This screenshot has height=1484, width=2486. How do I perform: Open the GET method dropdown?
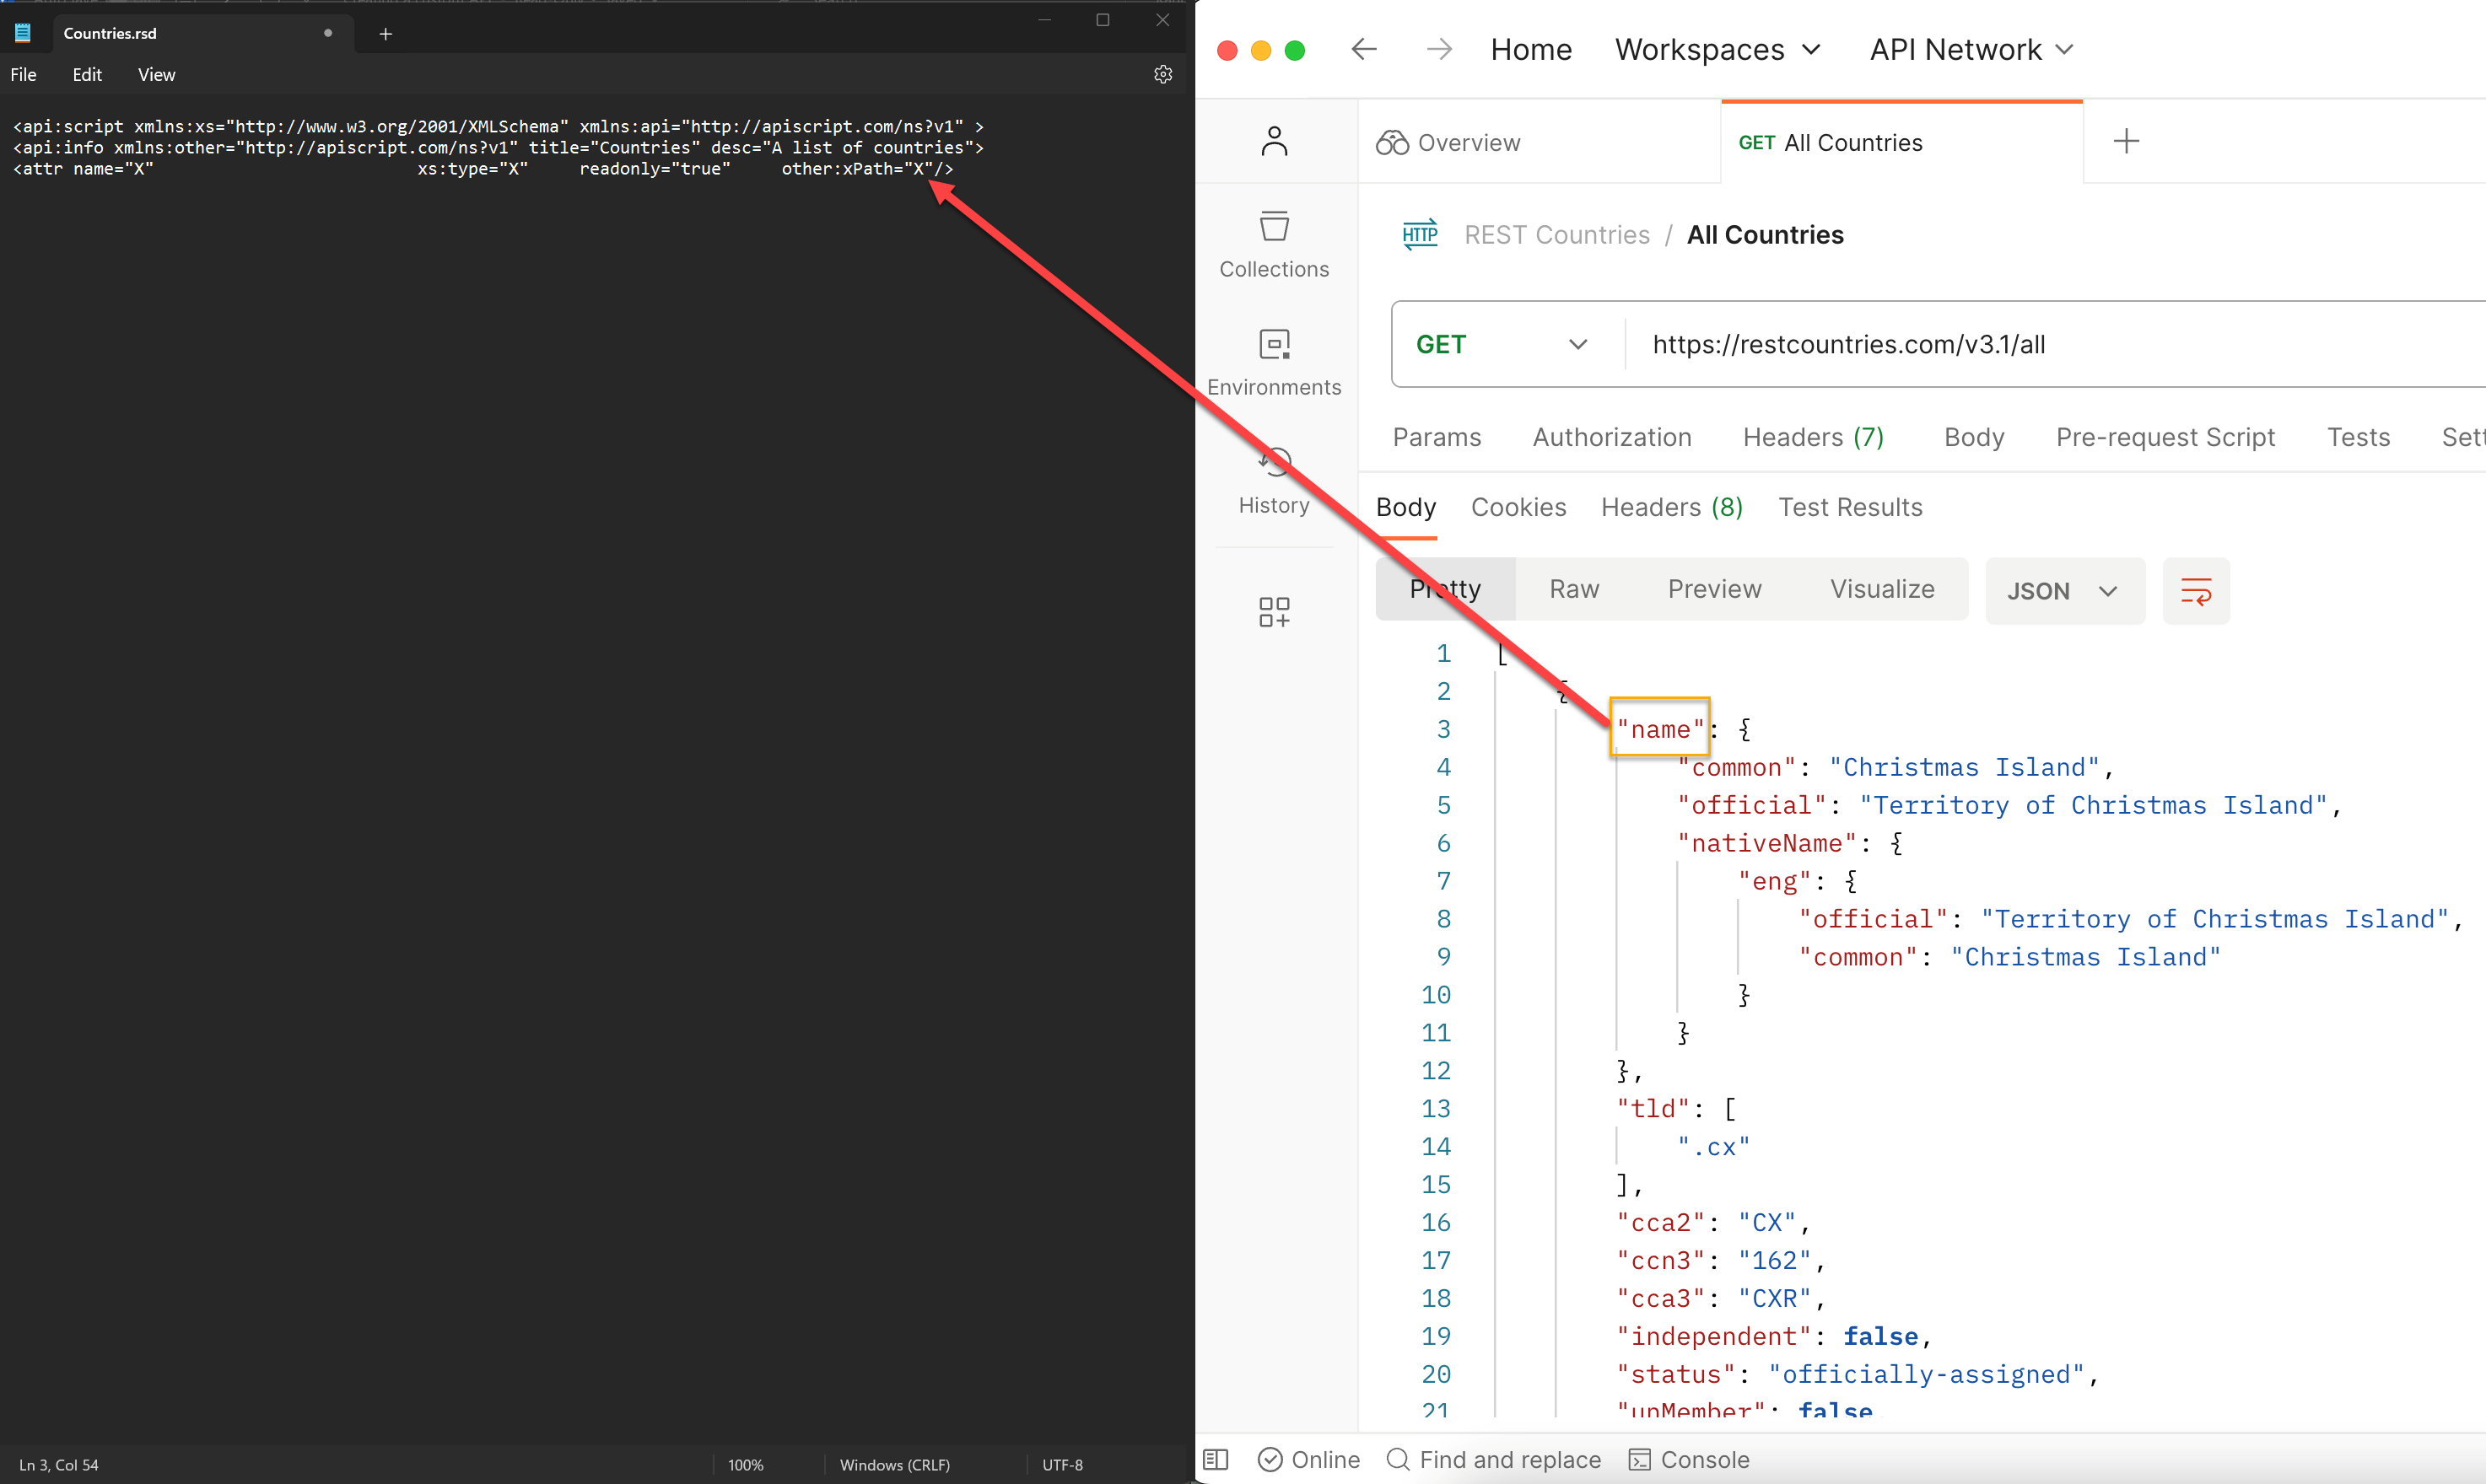1501,344
